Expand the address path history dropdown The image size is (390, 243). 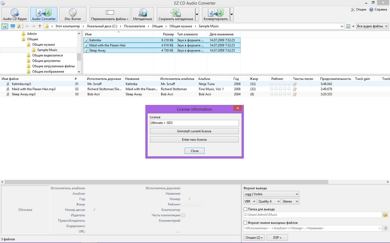click(x=342, y=26)
